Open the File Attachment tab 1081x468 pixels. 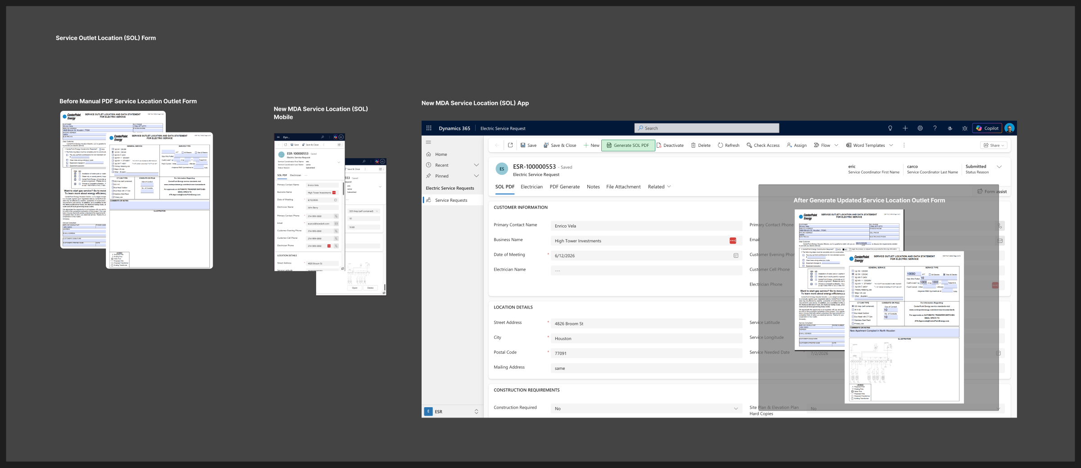[x=623, y=187]
